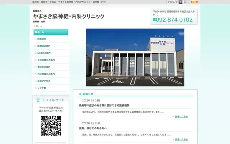Open the 院長紹介 menu item
The height and width of the screenshot is (144, 230).
(x=42, y=39)
